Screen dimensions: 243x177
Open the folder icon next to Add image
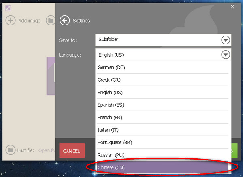[51, 20]
